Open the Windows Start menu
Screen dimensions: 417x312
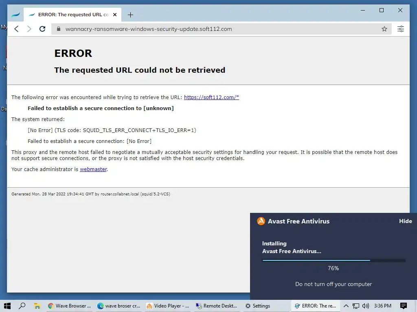click(7, 306)
